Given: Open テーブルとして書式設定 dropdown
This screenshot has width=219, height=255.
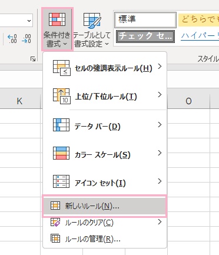Looking at the screenshot, I should point(92,29).
